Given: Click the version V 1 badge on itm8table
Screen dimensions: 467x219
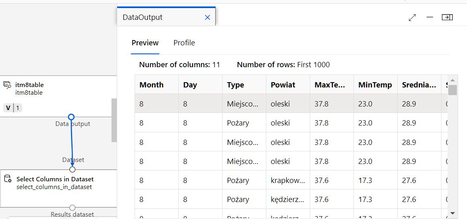Looking at the screenshot, I should point(13,108).
